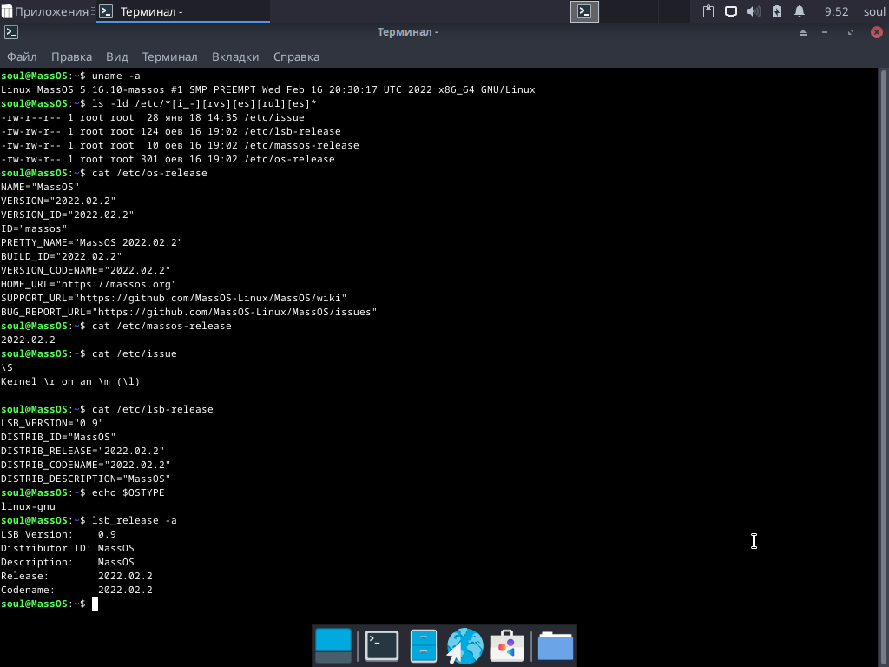Open the clipboard manager tray icon

click(708, 11)
